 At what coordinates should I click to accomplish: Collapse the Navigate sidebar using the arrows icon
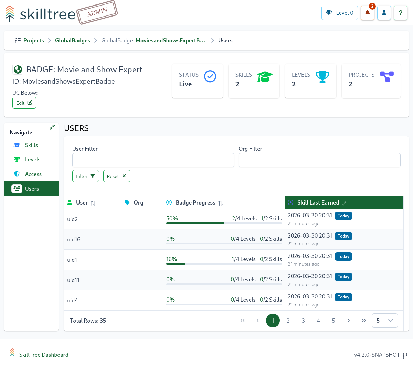click(52, 127)
